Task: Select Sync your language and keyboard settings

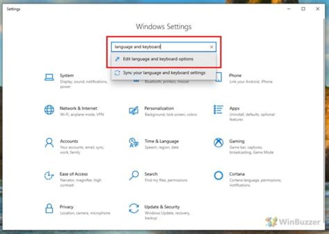Action: 164,73
